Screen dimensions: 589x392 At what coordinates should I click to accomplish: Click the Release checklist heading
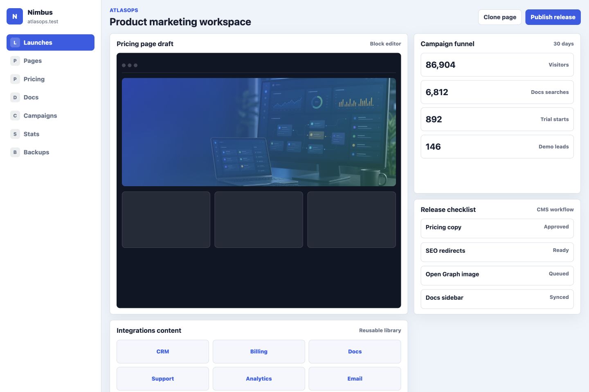pyautogui.click(x=448, y=209)
